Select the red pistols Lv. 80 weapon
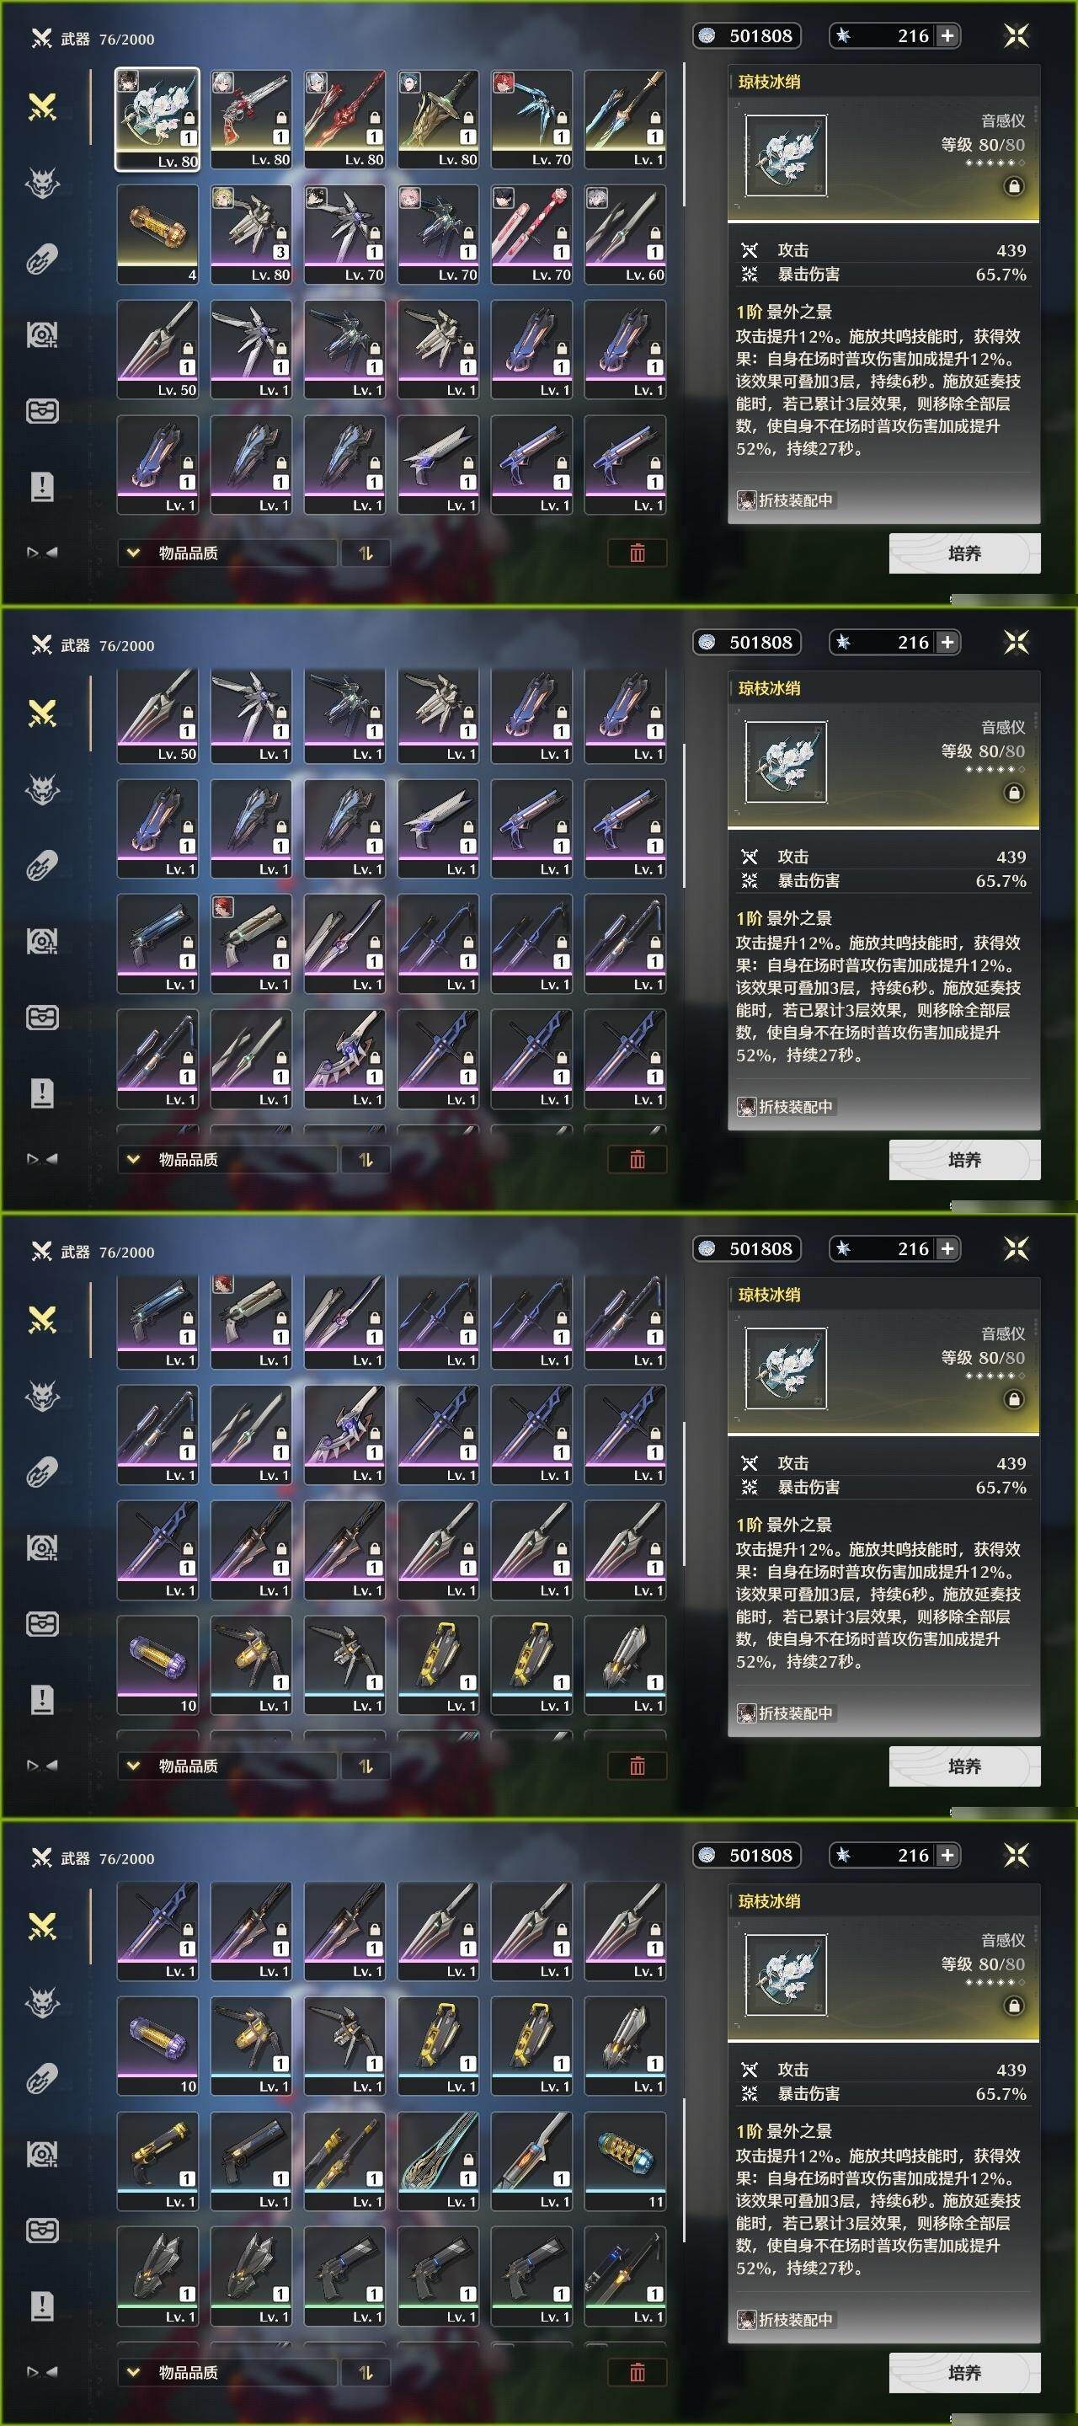1078x2426 pixels. click(250, 119)
